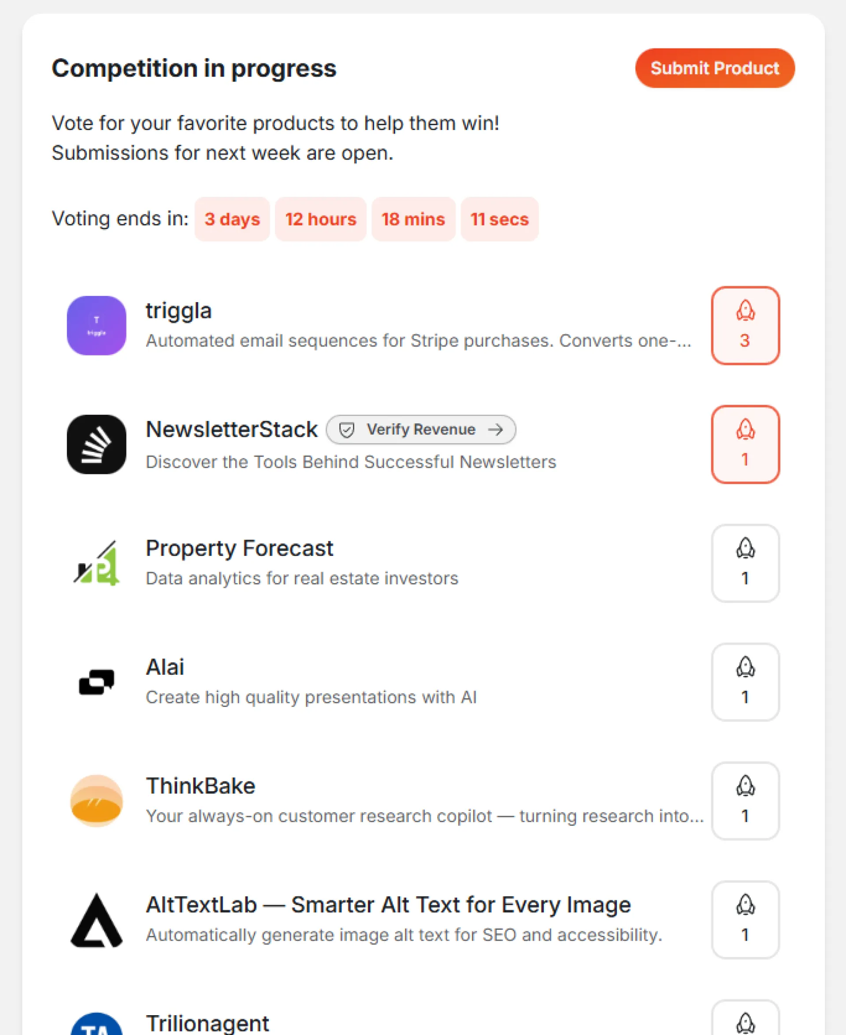Open the Property Forecast product link

click(x=239, y=548)
